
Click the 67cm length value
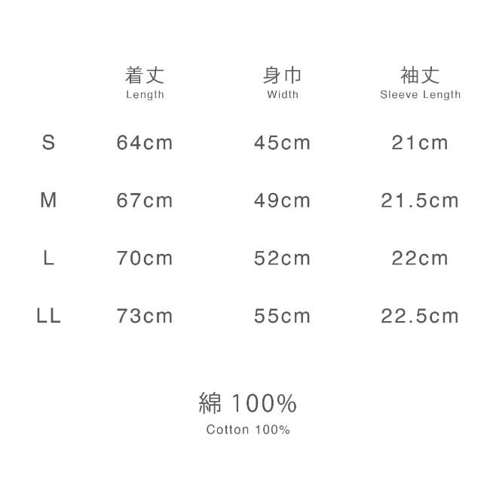point(145,201)
